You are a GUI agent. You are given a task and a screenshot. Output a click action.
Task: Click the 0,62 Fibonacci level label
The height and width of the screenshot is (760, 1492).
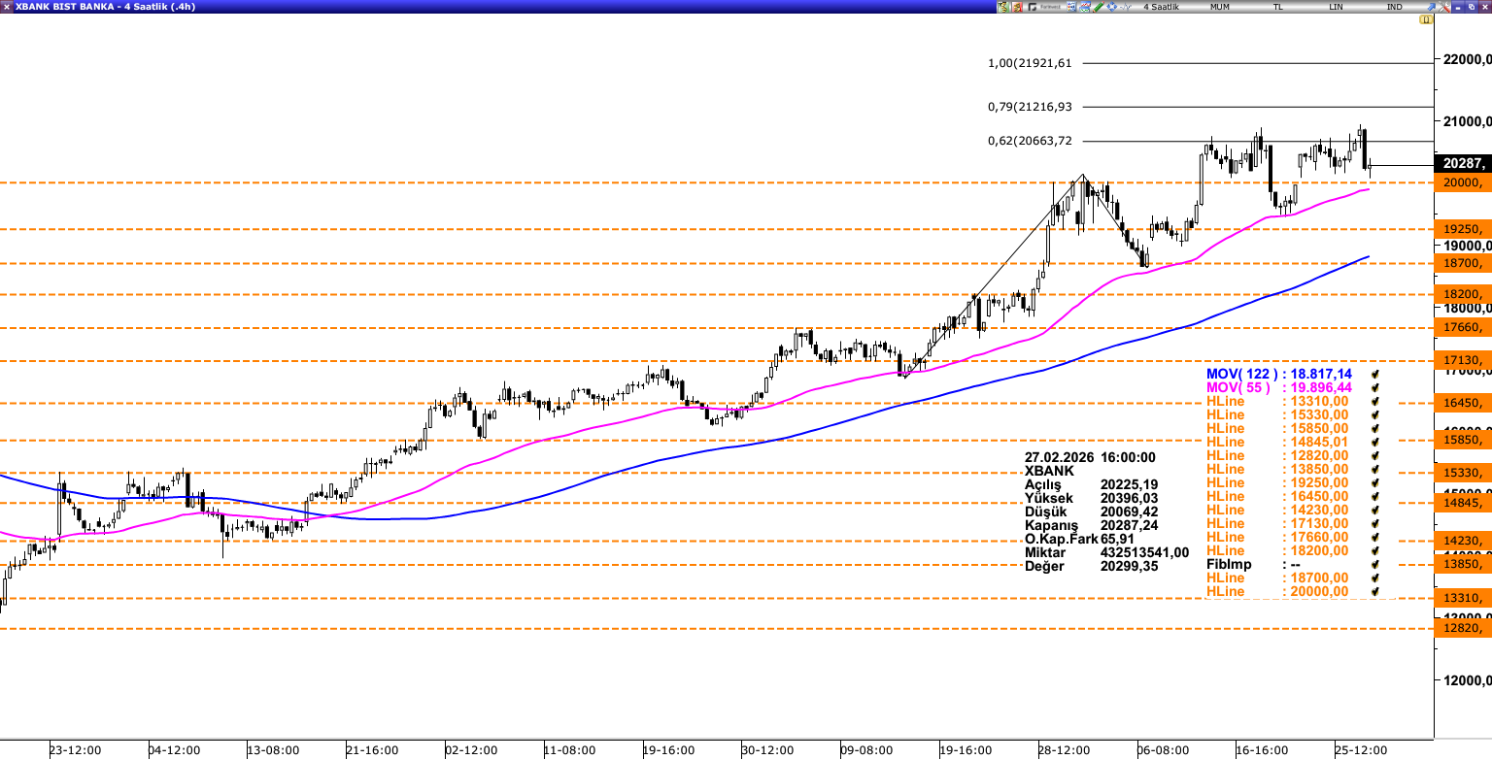(1030, 141)
